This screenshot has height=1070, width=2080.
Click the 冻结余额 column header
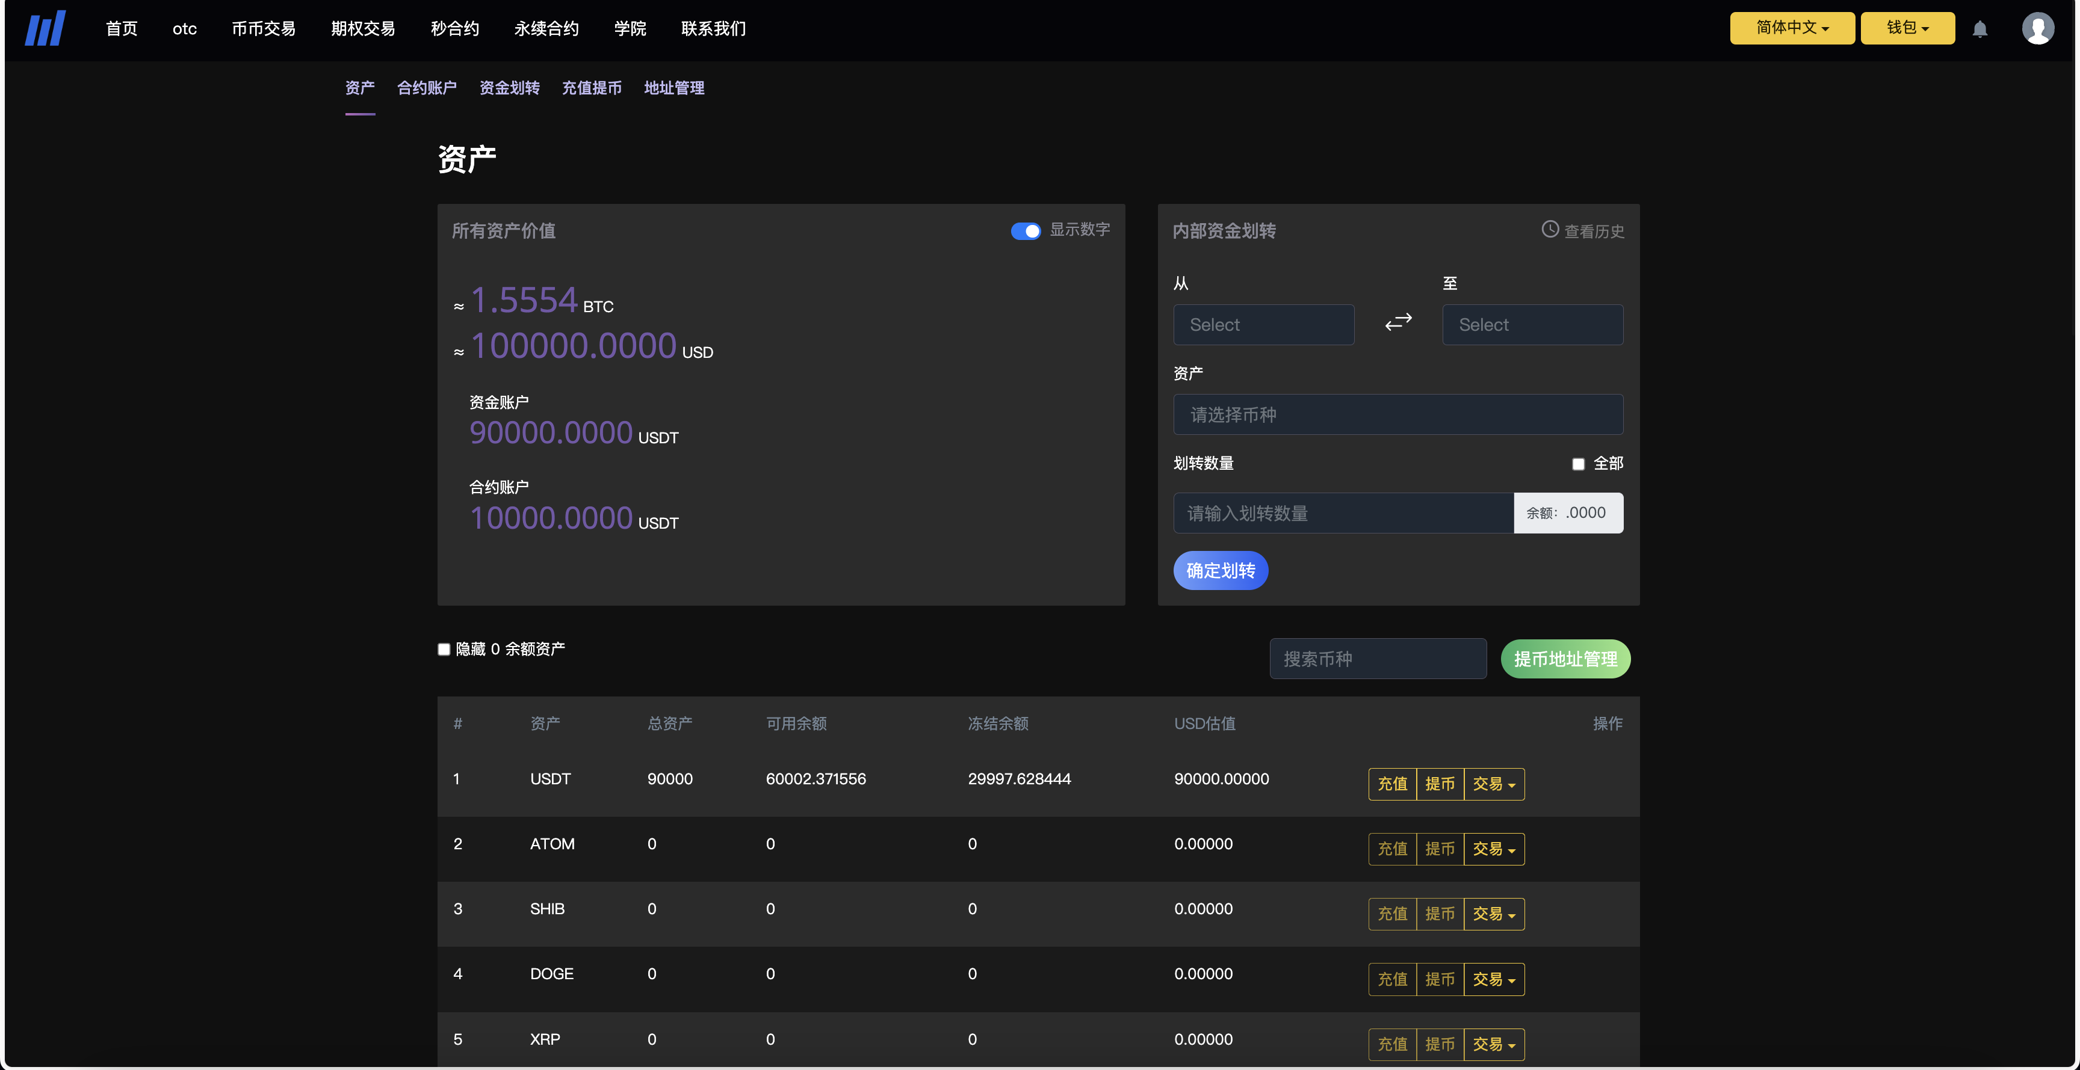[x=998, y=724]
